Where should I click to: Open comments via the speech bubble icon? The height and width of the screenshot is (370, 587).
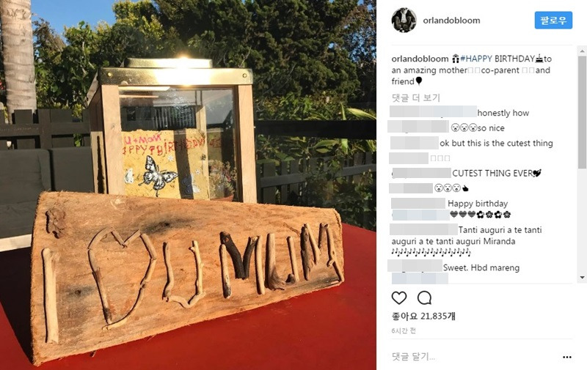coord(424,298)
